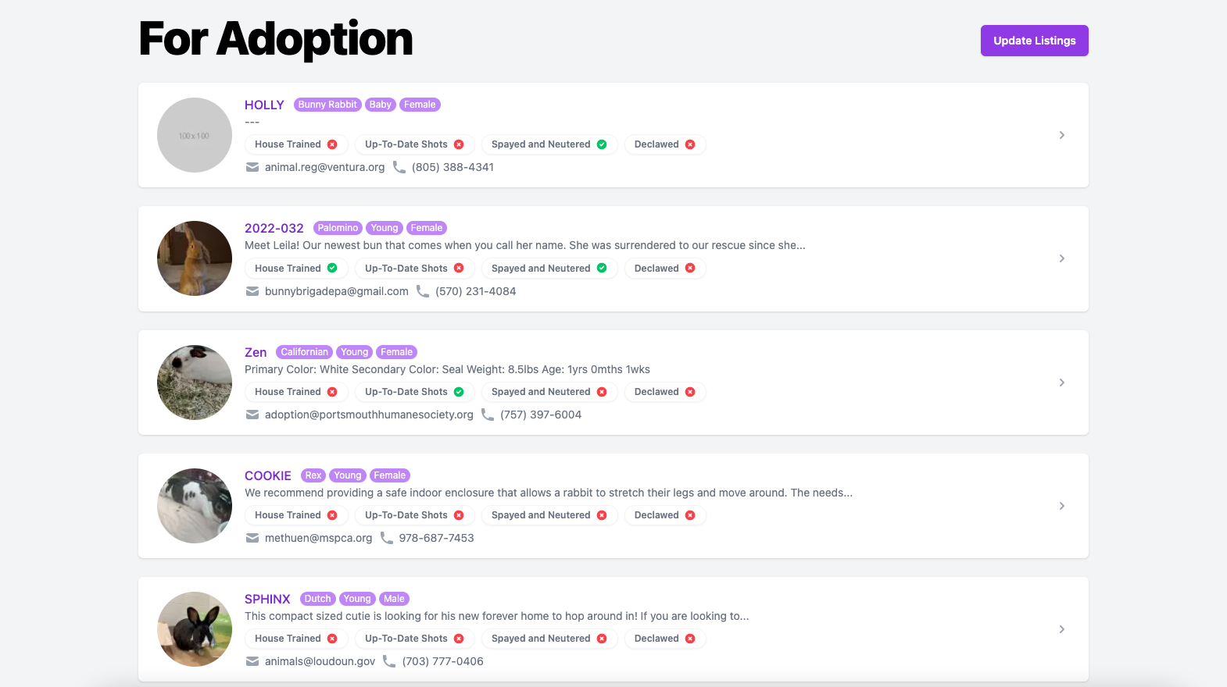This screenshot has height=687, width=1227.
Task: Select the Californian breed tag on Zen
Action: 304,352
